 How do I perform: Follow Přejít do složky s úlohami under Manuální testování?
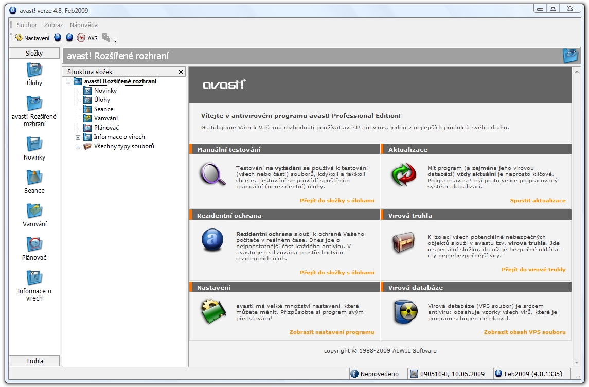337,201
